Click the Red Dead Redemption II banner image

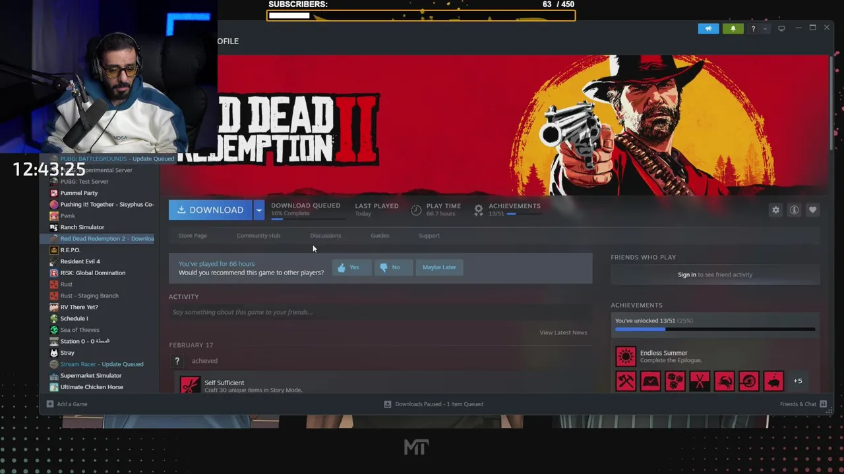pyautogui.click(x=495, y=125)
